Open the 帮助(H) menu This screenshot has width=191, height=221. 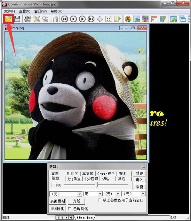[56, 11]
